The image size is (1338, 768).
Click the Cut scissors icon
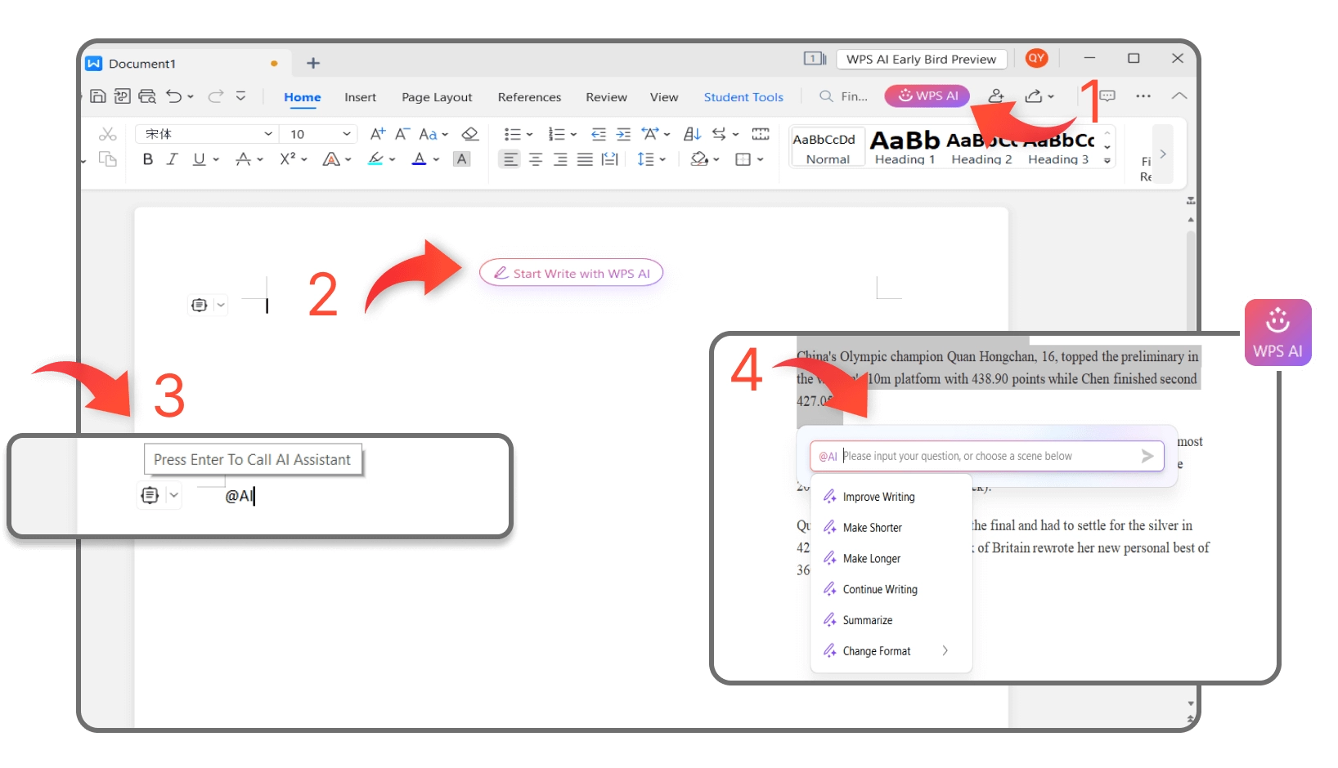pyautogui.click(x=107, y=134)
